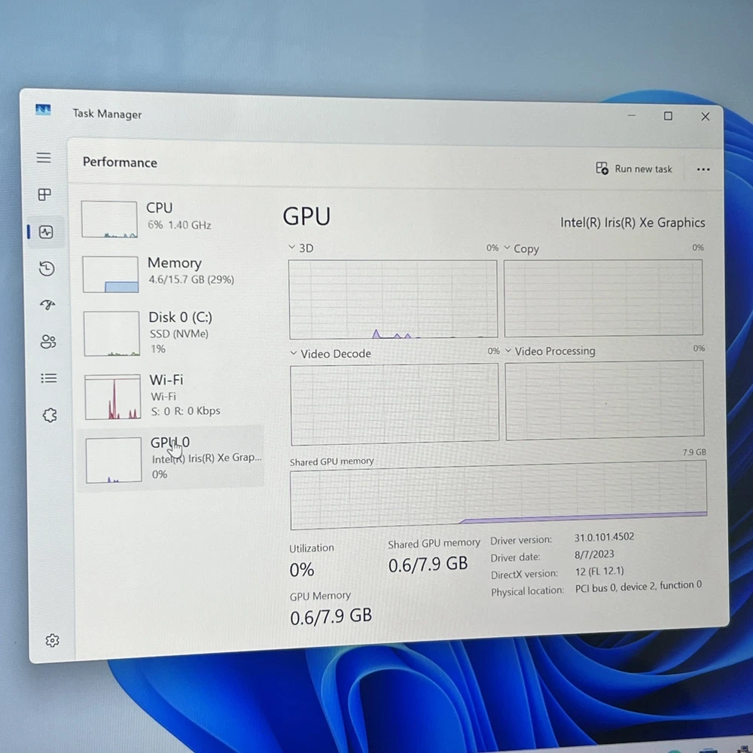Open the Details list icon

pos(49,378)
